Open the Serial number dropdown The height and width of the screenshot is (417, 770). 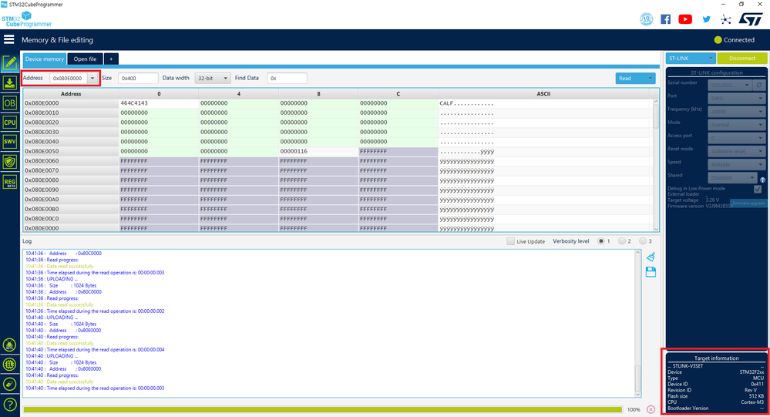point(729,85)
